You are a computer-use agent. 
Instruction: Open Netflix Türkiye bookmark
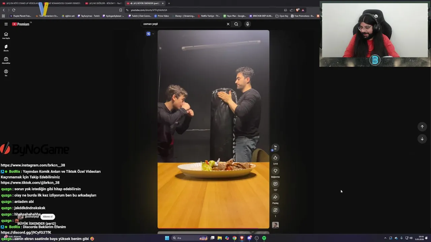click(209, 16)
